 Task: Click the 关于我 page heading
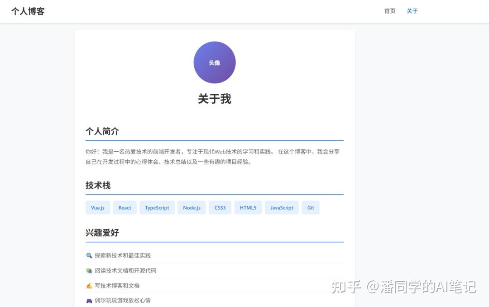215,99
